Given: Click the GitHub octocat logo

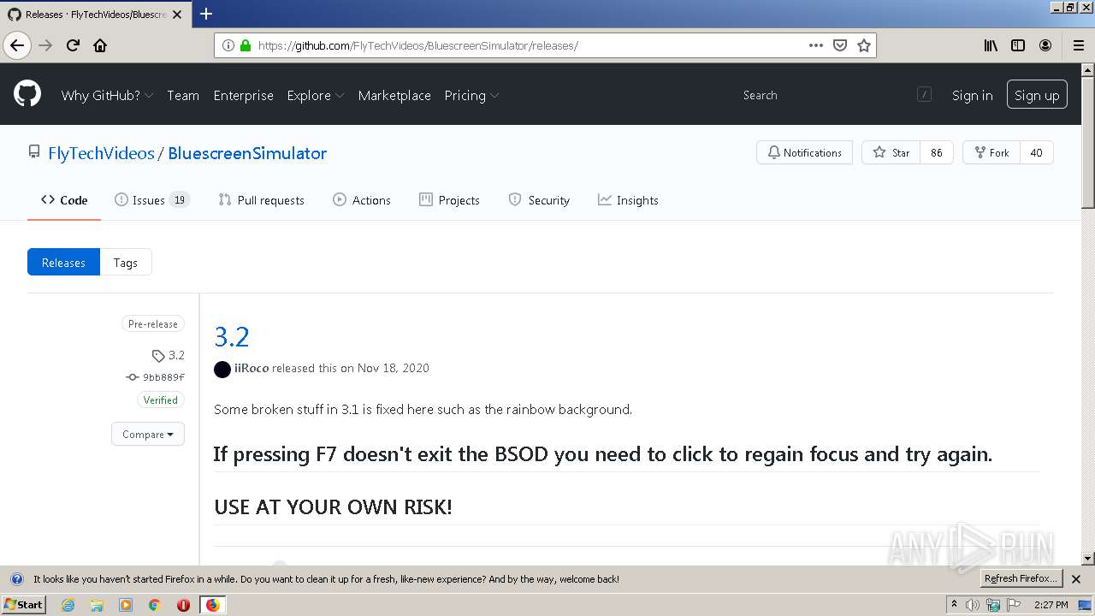Looking at the screenshot, I should [x=27, y=94].
